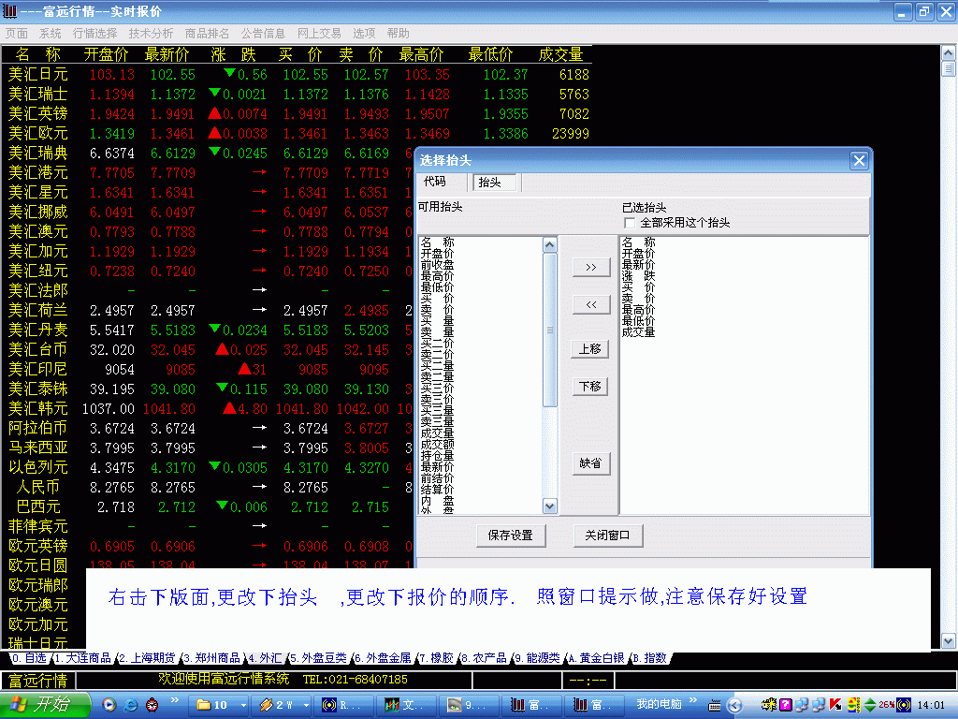
Task: Click the 保存设置 button
Action: 510,536
